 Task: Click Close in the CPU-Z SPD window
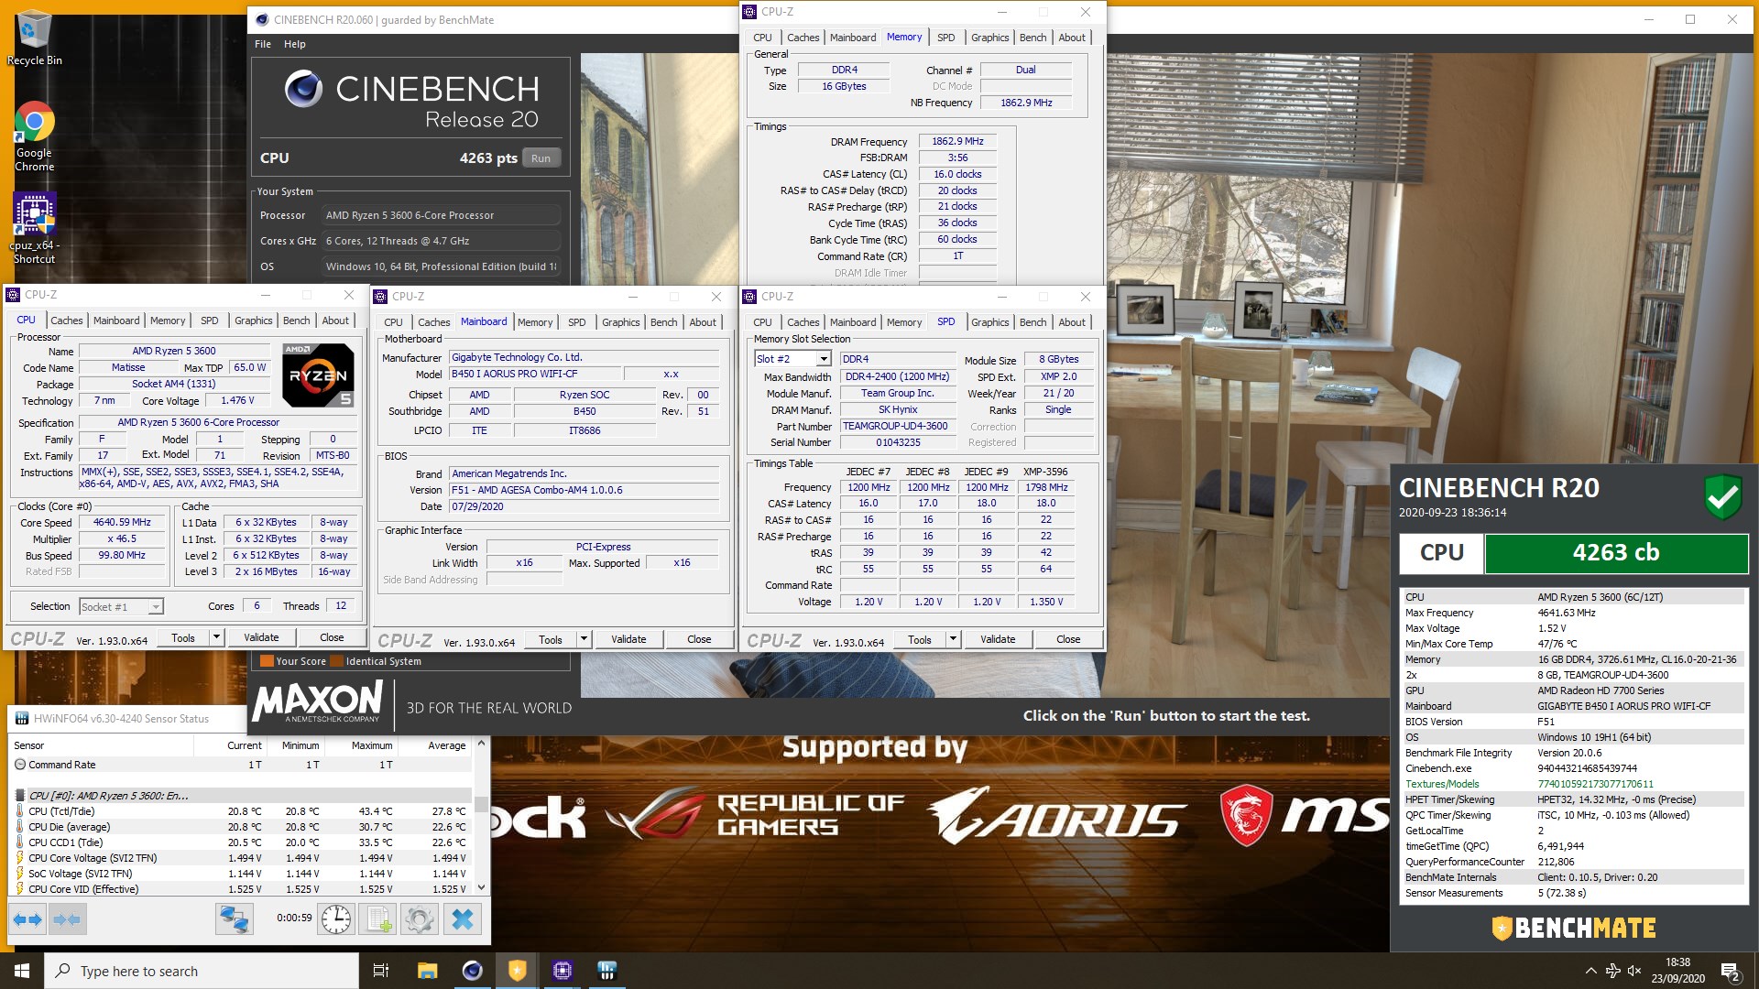[1068, 639]
